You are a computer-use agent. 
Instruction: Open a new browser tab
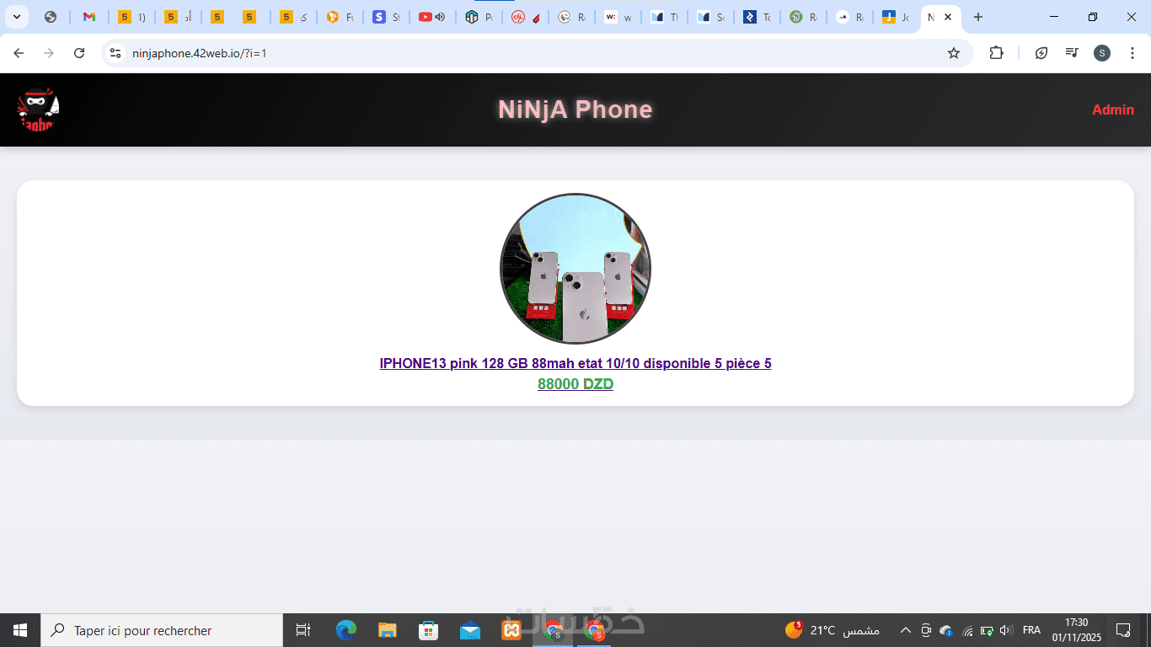[977, 17]
